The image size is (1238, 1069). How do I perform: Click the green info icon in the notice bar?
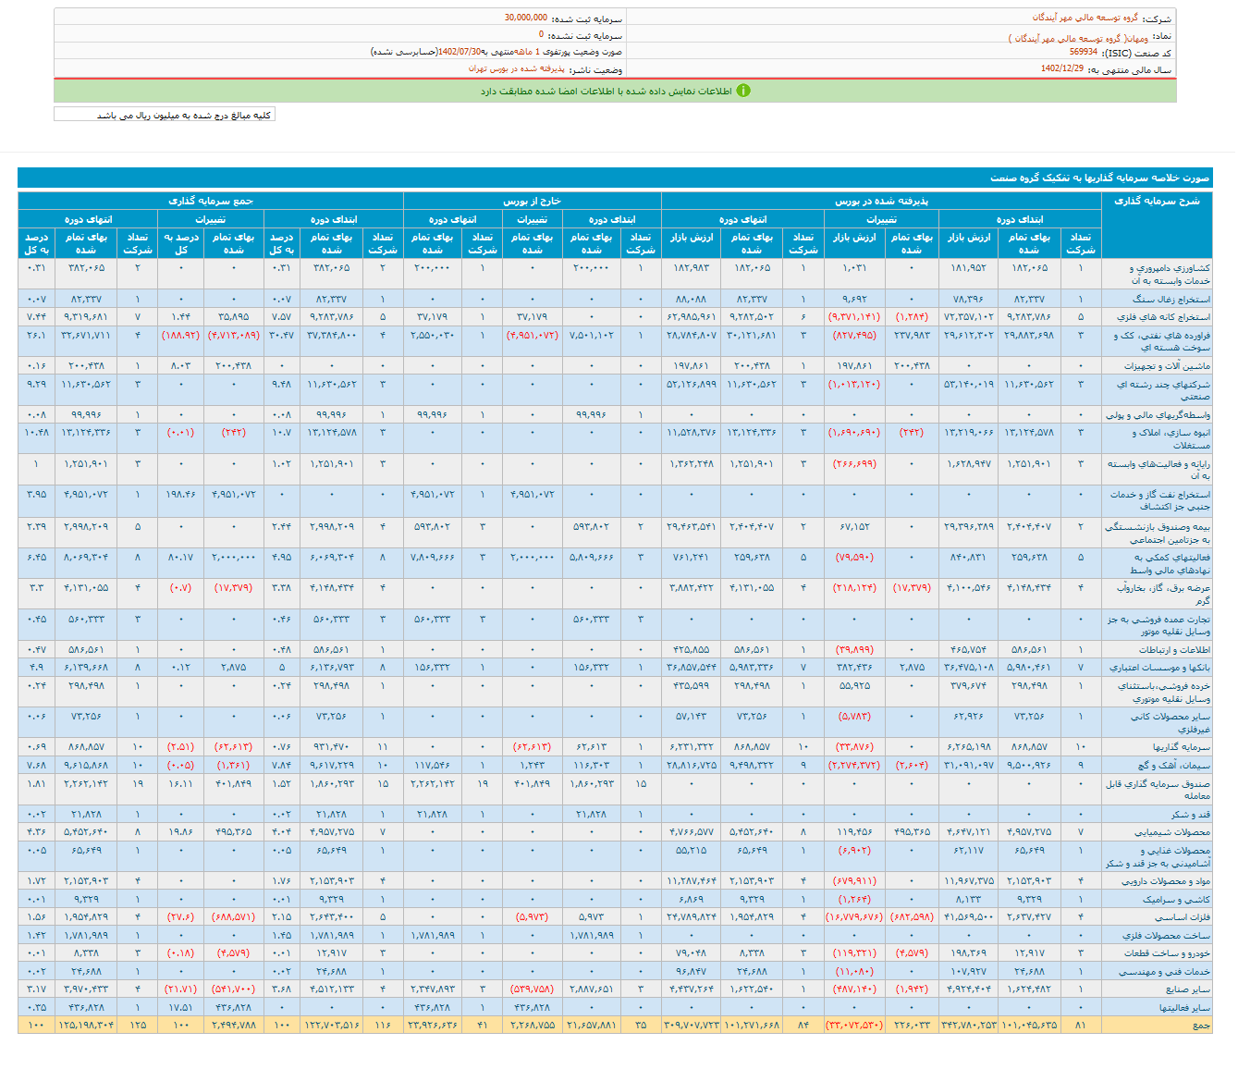[743, 91]
